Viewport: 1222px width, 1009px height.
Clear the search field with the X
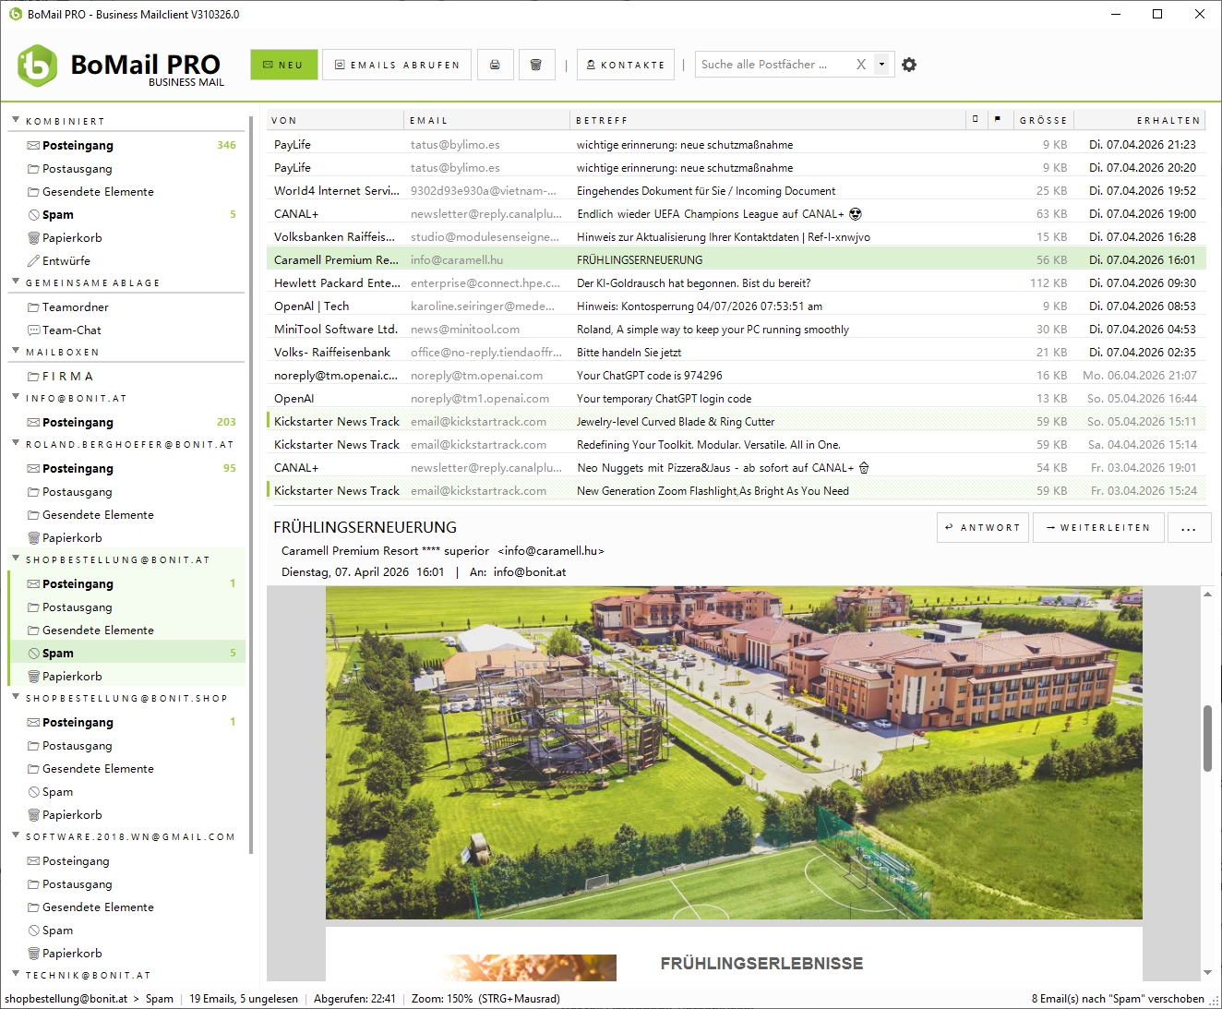(860, 64)
